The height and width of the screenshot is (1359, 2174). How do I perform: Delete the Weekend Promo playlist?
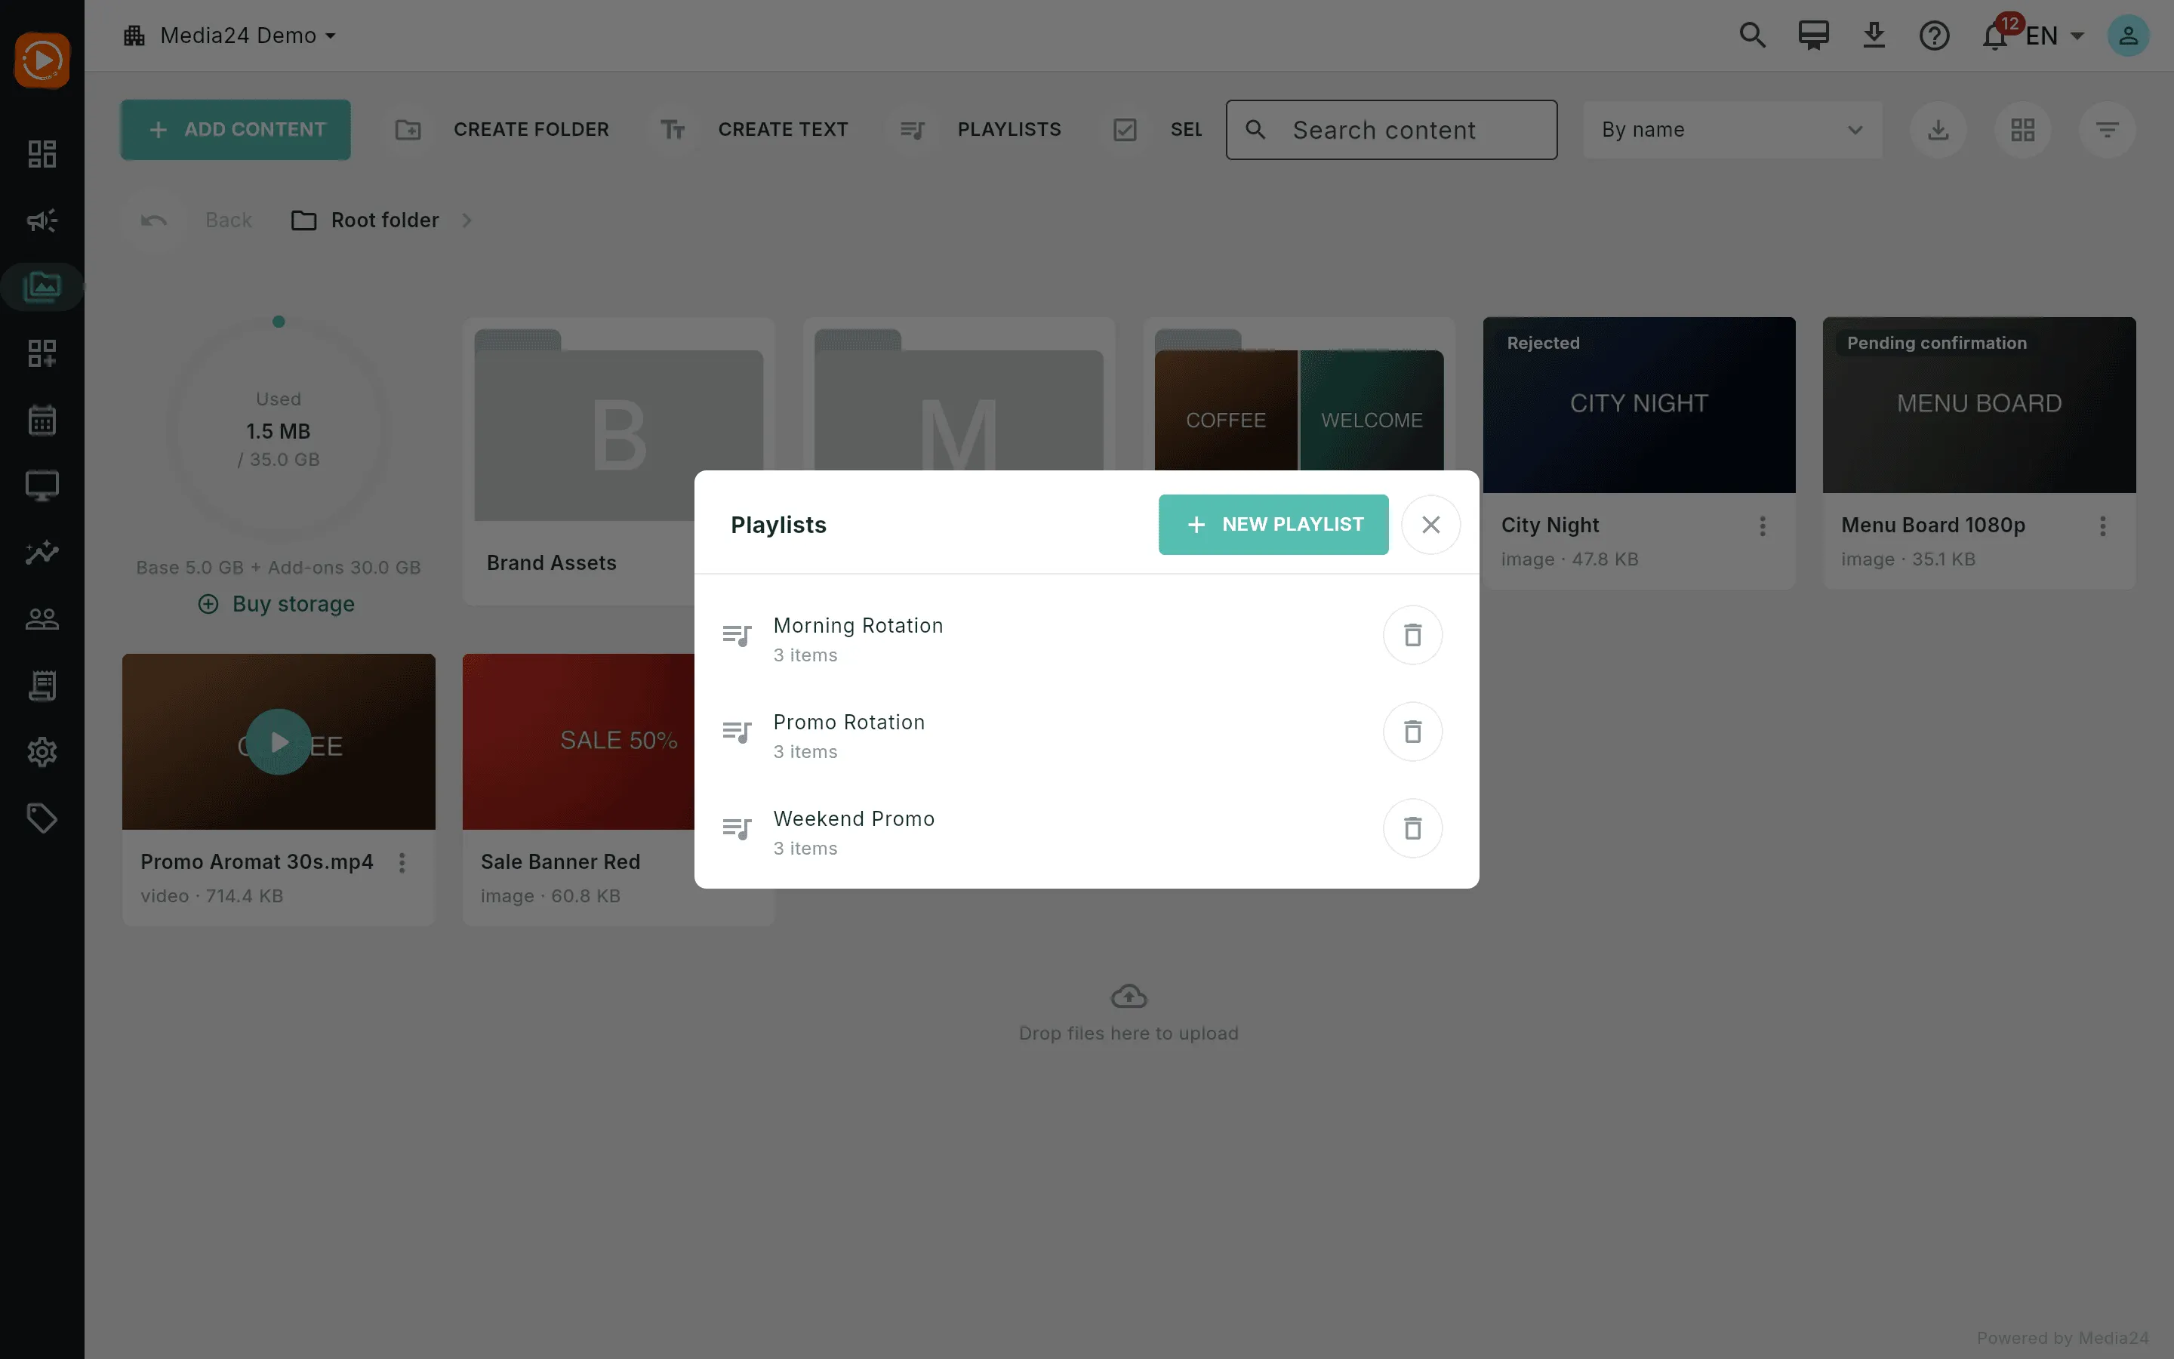[x=1412, y=827]
